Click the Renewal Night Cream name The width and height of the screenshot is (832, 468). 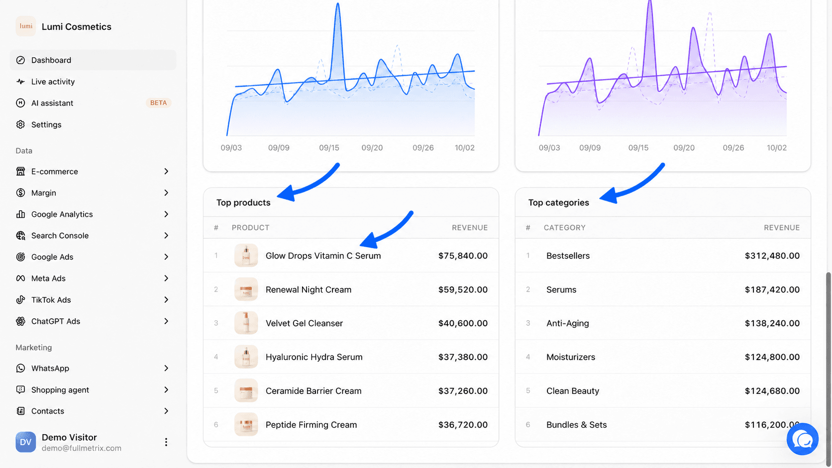tap(309, 289)
